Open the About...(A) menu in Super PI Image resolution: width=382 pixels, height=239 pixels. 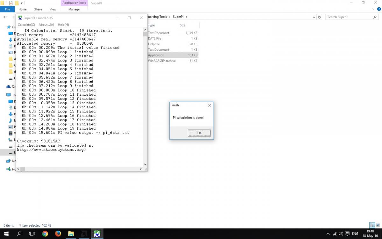[x=46, y=25]
